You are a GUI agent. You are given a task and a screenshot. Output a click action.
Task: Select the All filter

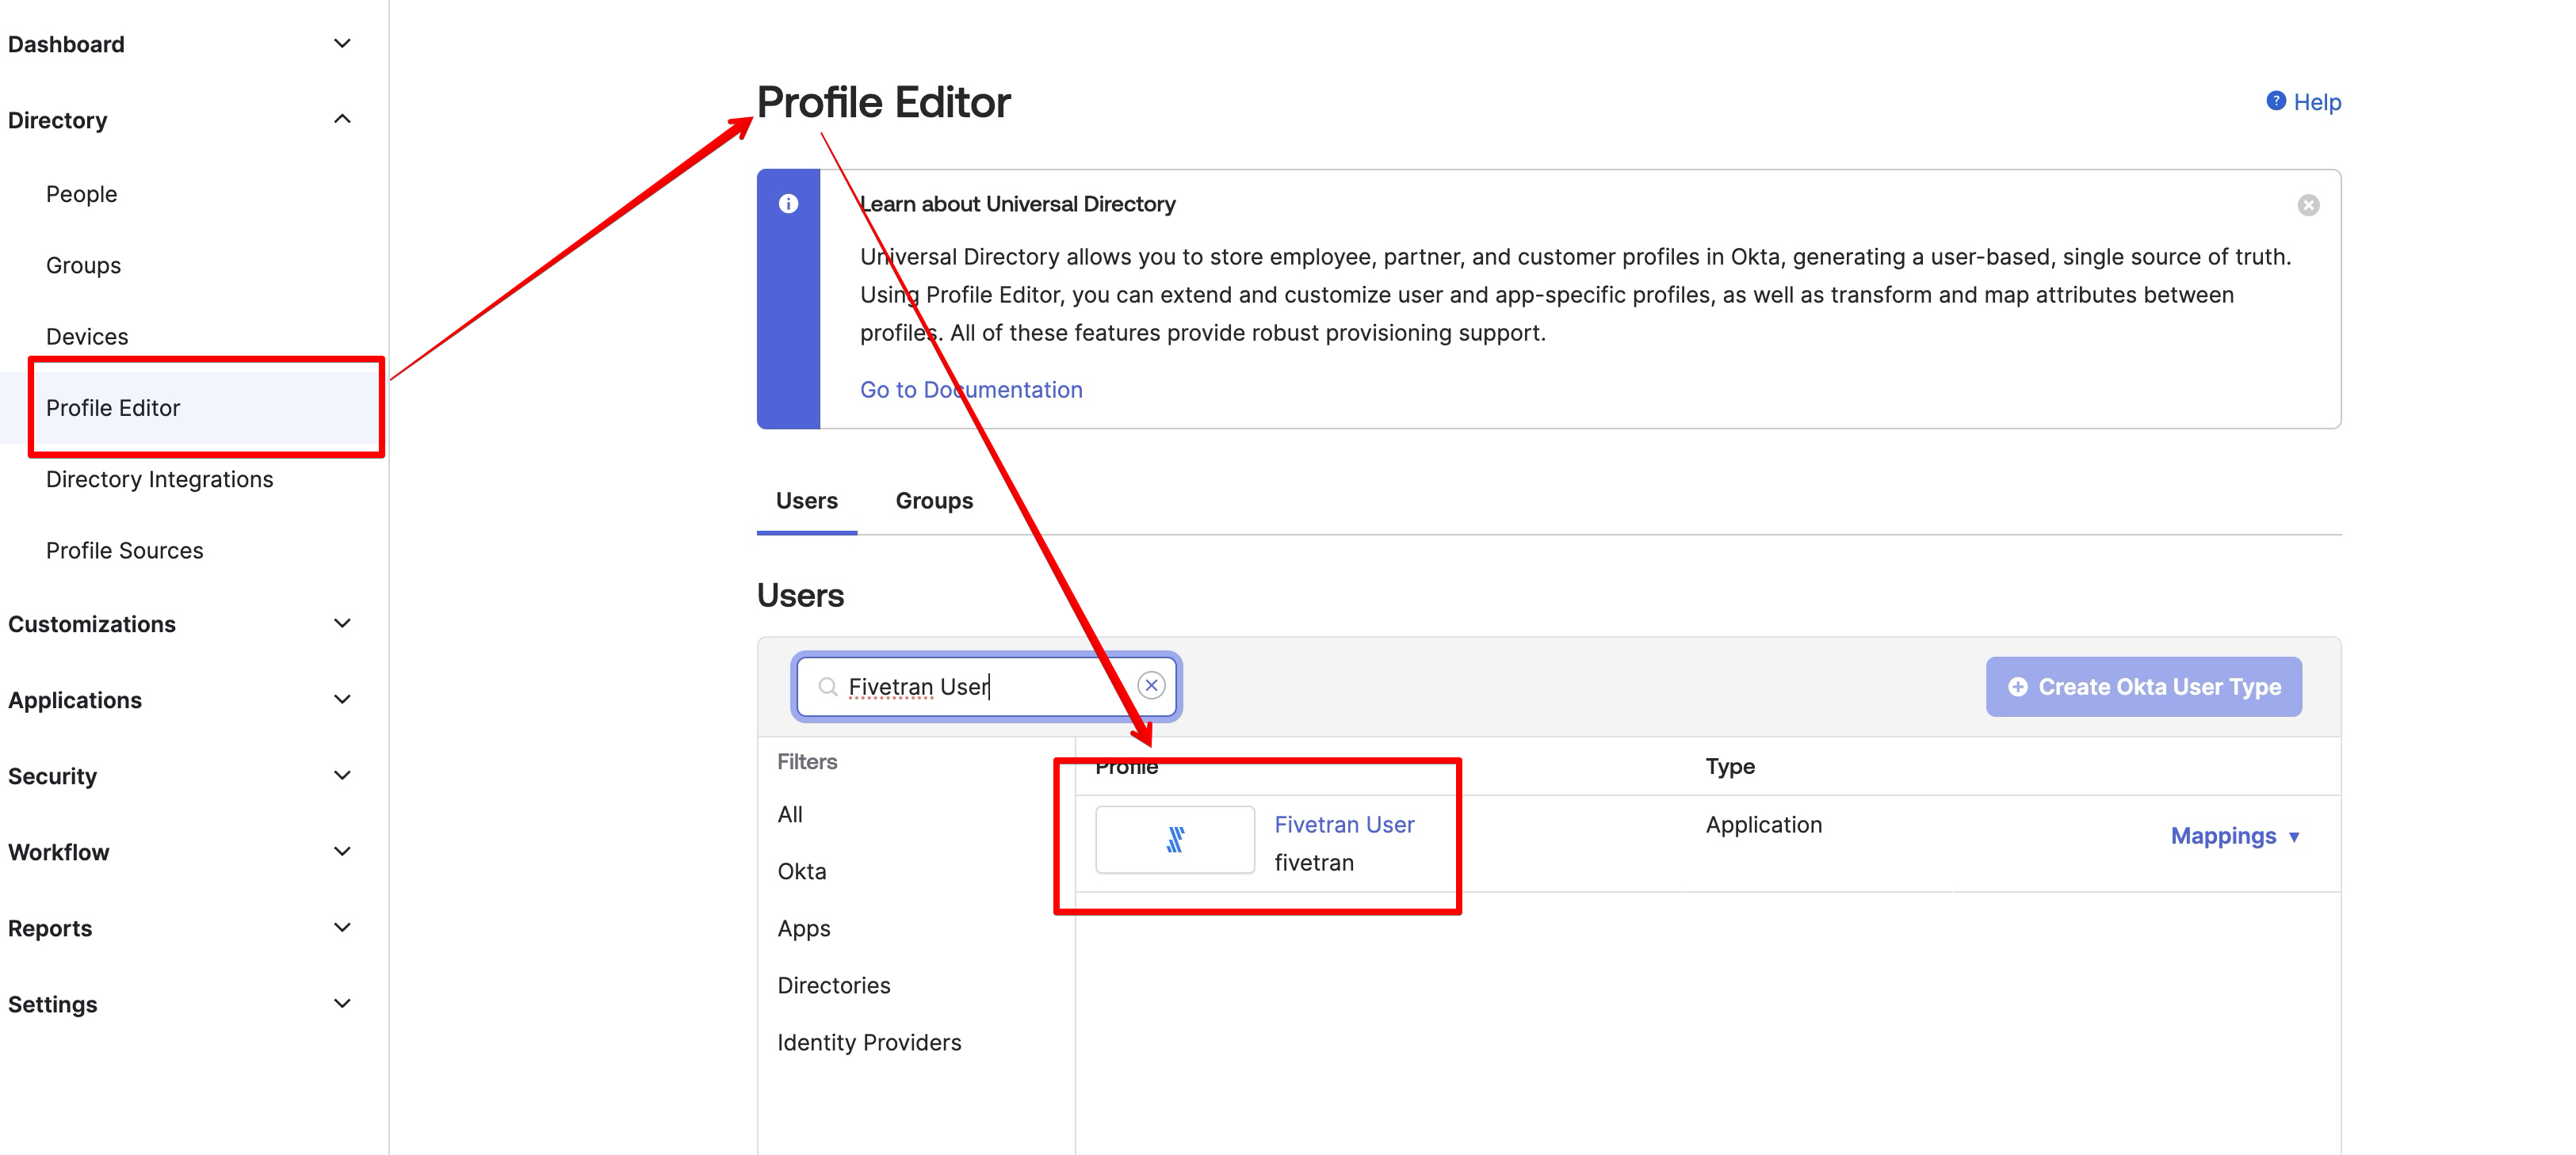tap(790, 814)
